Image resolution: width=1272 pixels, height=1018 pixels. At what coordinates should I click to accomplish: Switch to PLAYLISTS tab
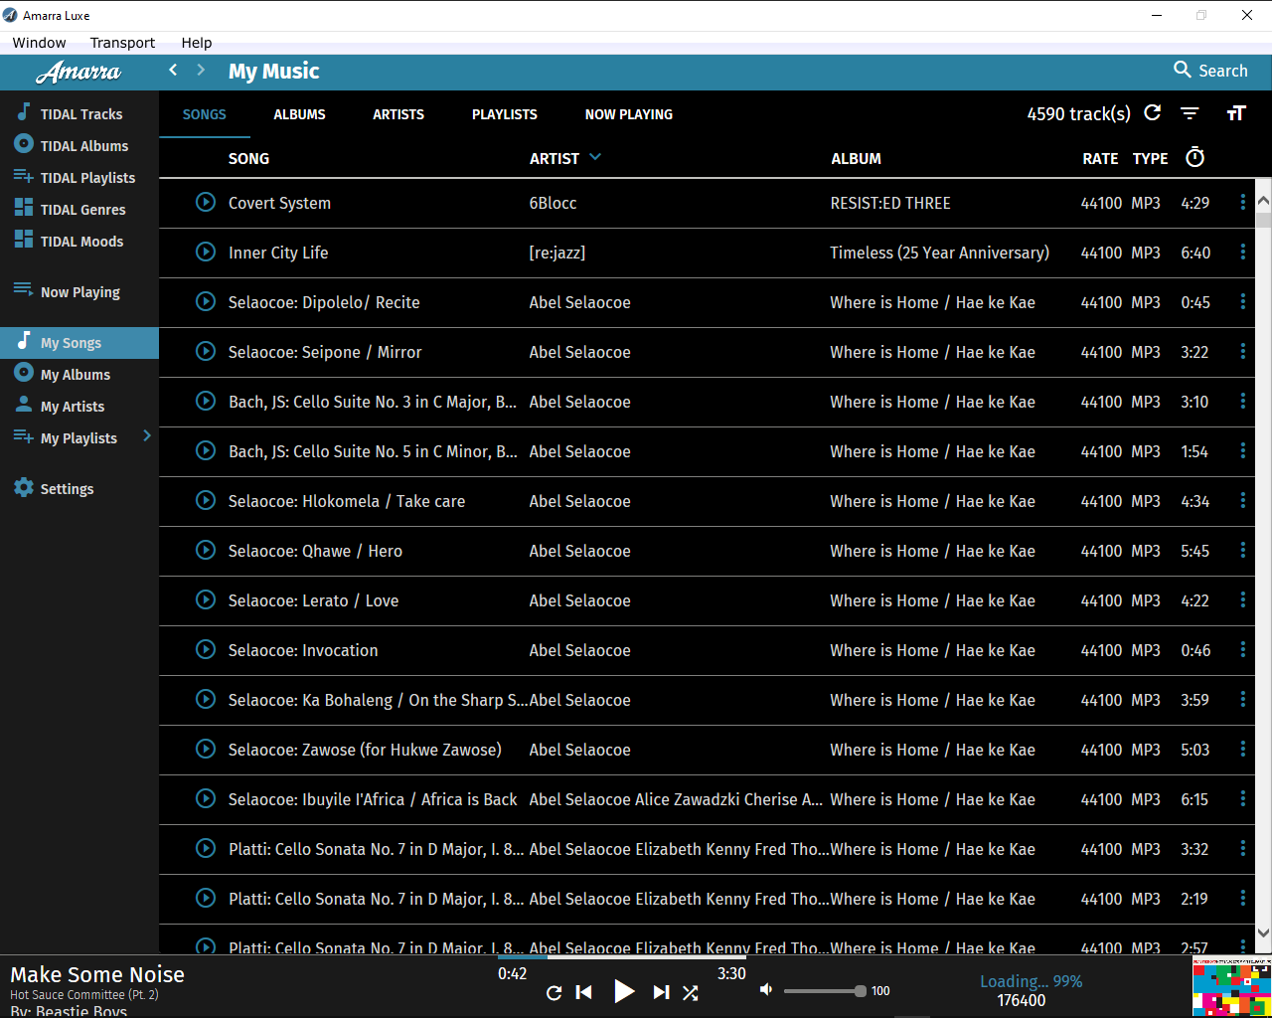click(505, 114)
